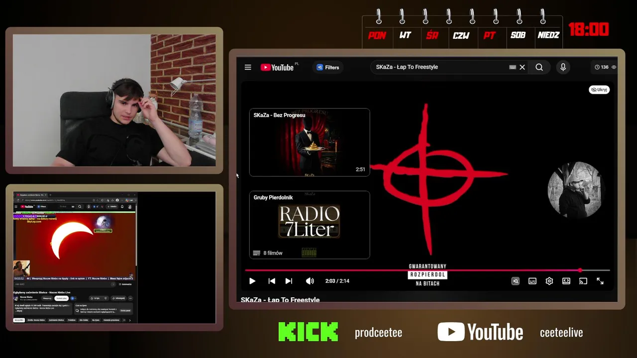Click 'Udostępnij' in the small browser window
Image resolution: width=637 pixels, height=358 pixels.
pos(119,298)
